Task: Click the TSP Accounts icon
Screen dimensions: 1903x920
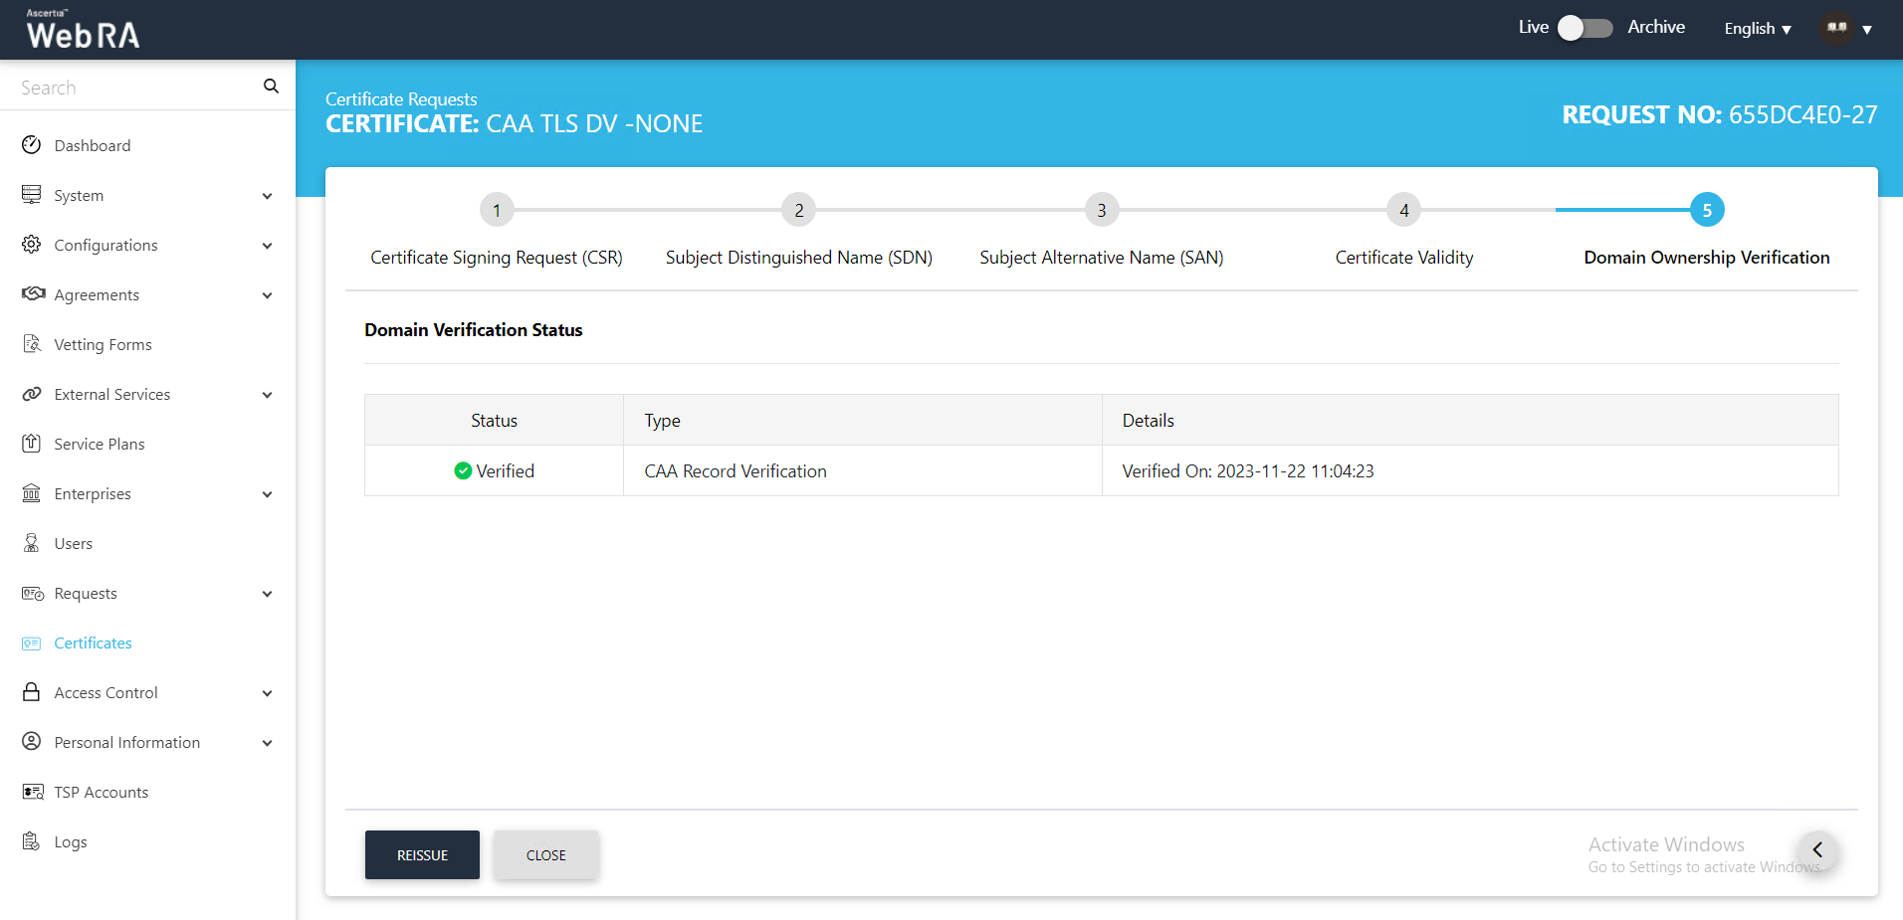Action: 32,792
